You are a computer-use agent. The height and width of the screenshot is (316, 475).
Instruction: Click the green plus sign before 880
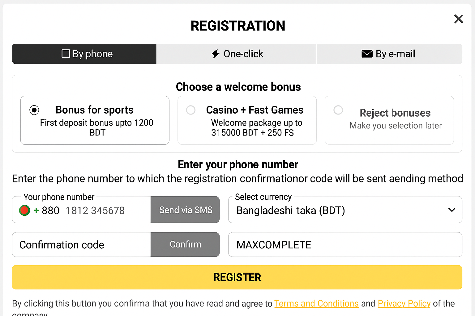(36, 210)
